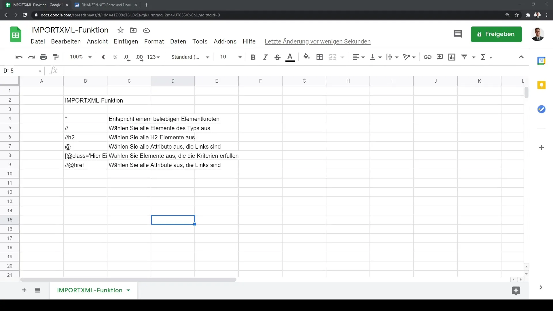The image size is (553, 311).
Task: Open the Functions sigma menu
Action: pos(486,57)
